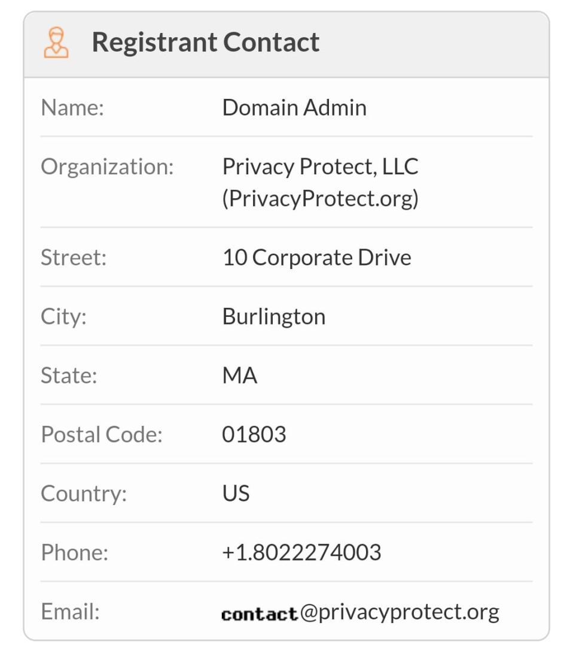
Task: Open the PrivacyProtect.org link text
Action: (x=320, y=198)
